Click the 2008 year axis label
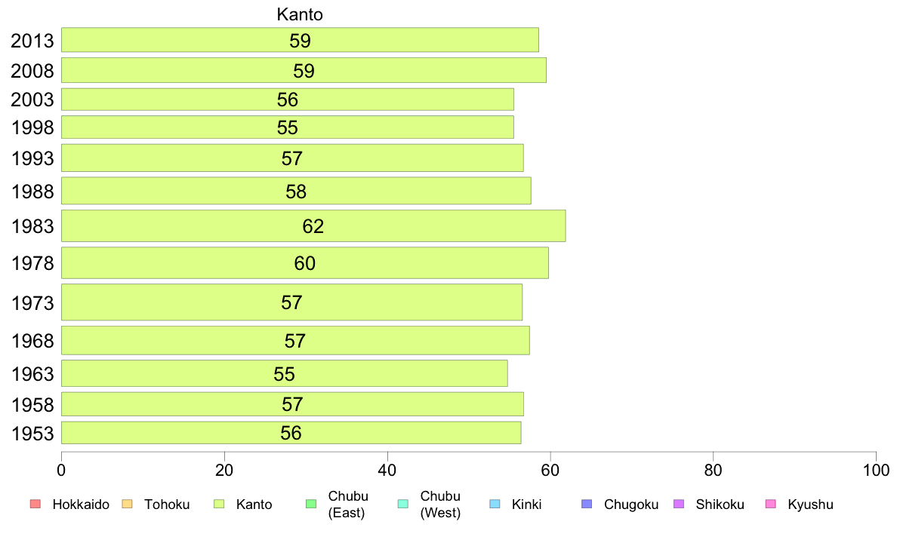This screenshot has height=555, width=897. tap(32, 71)
